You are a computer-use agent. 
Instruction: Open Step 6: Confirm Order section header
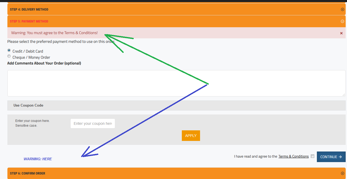pyautogui.click(x=176, y=173)
